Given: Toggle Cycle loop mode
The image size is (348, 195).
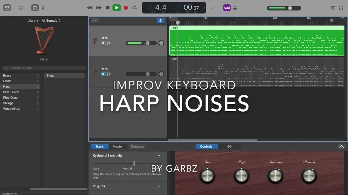Looking at the screenshot, I should 135,8.
